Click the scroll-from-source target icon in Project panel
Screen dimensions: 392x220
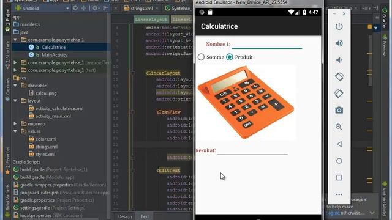tap(75, 8)
